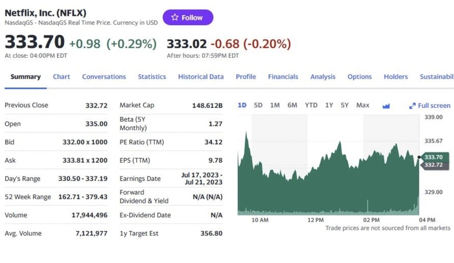The height and width of the screenshot is (263, 454).
Task: Select the 1M chart range
Action: pos(275,105)
